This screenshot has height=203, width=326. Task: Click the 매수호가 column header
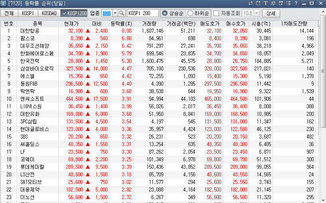236,23
